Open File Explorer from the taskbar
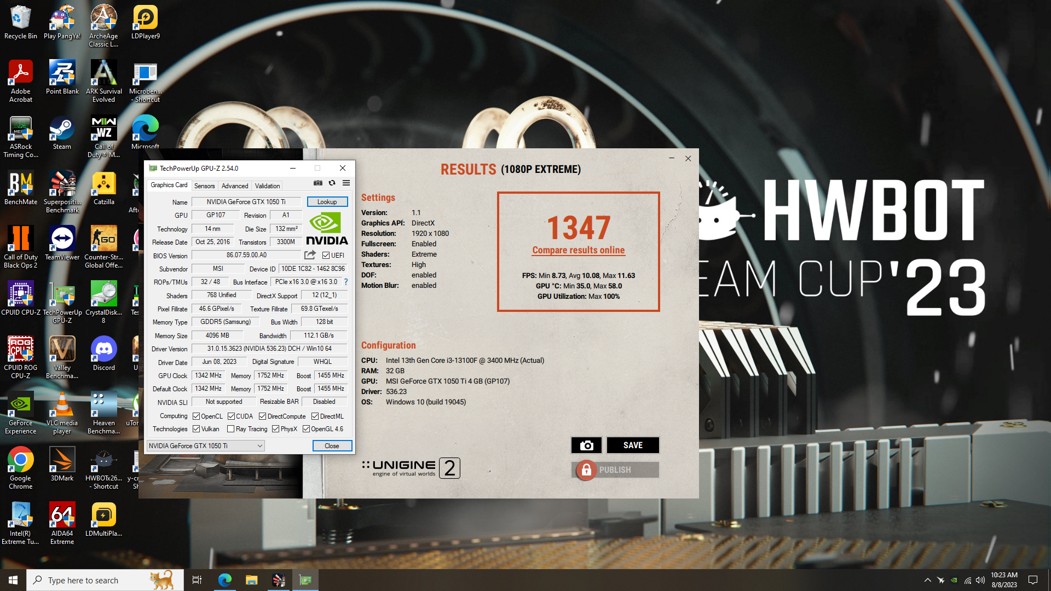Image resolution: width=1051 pixels, height=591 pixels. pos(252,580)
